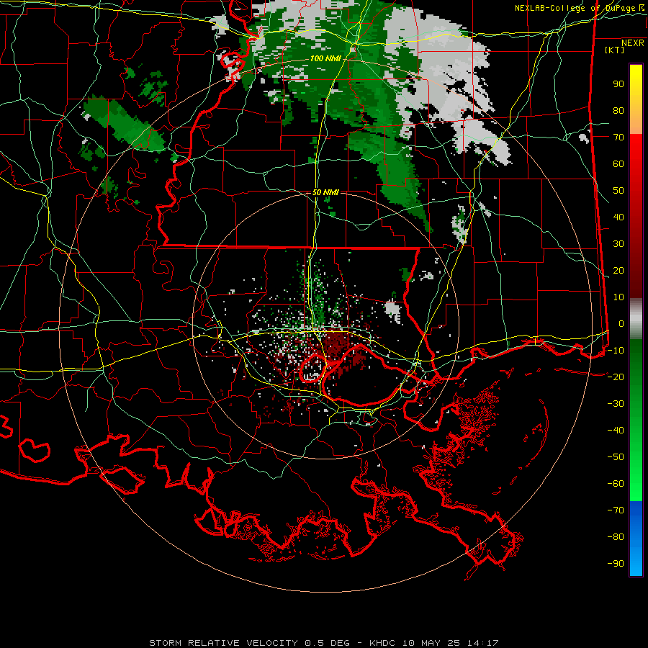
Task: Select the -90 value on velocity scale
Action: pos(616,563)
